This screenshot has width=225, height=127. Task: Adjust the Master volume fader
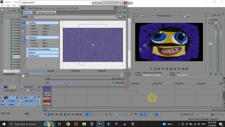(211, 44)
